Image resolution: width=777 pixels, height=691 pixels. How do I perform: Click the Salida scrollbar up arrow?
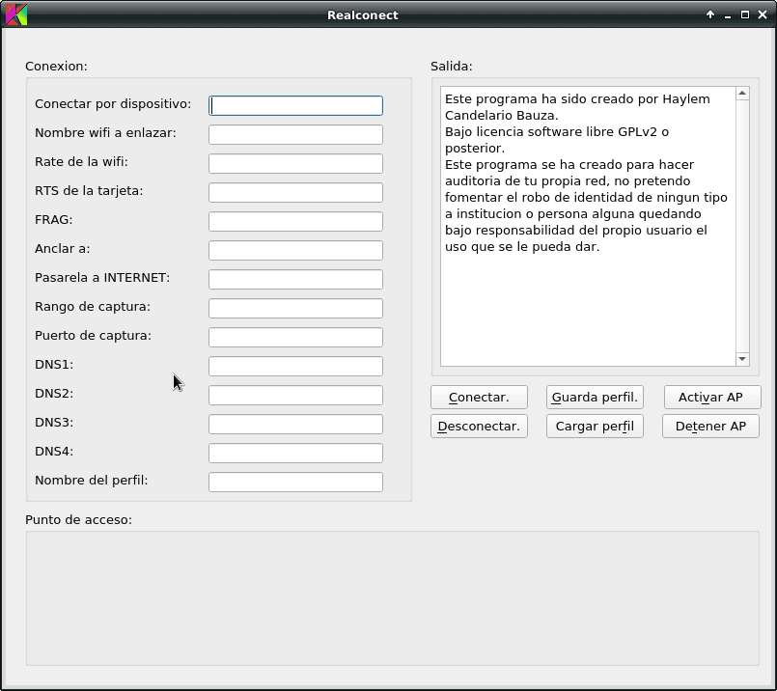742,93
